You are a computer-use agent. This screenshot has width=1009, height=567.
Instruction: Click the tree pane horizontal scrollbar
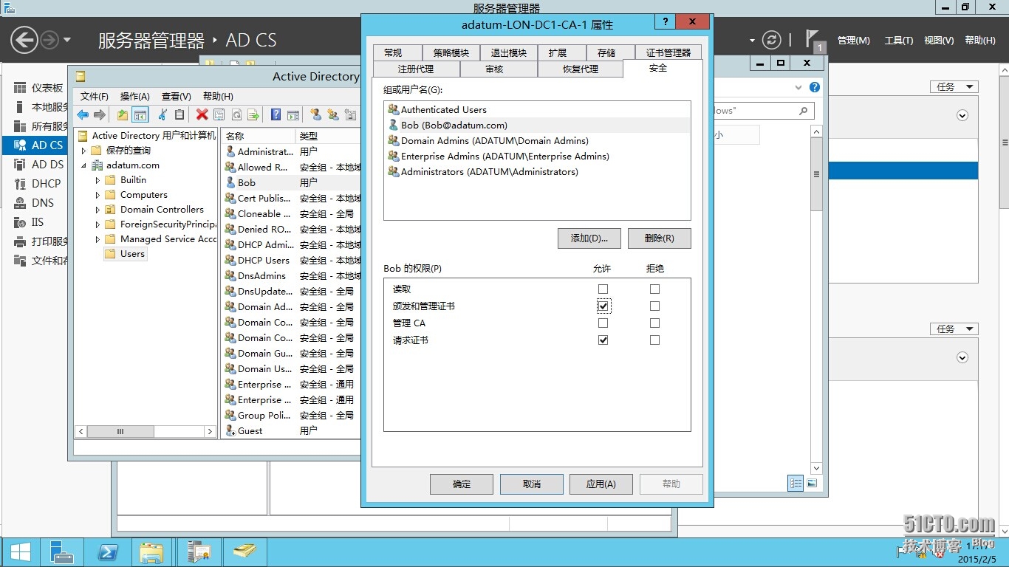click(x=146, y=431)
